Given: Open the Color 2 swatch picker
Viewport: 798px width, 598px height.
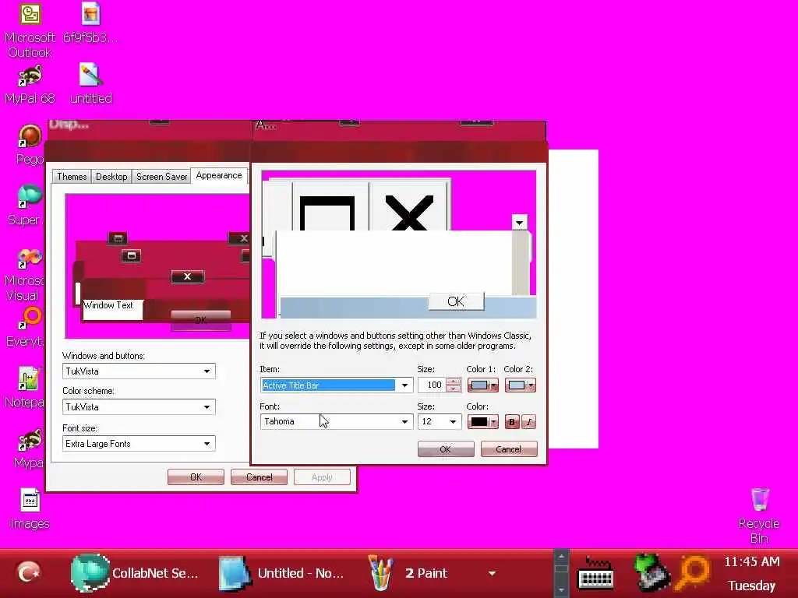Looking at the screenshot, I should pyautogui.click(x=520, y=385).
